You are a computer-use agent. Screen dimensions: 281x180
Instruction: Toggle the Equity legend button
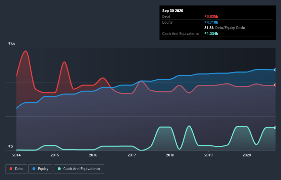pyautogui.click(x=40, y=169)
